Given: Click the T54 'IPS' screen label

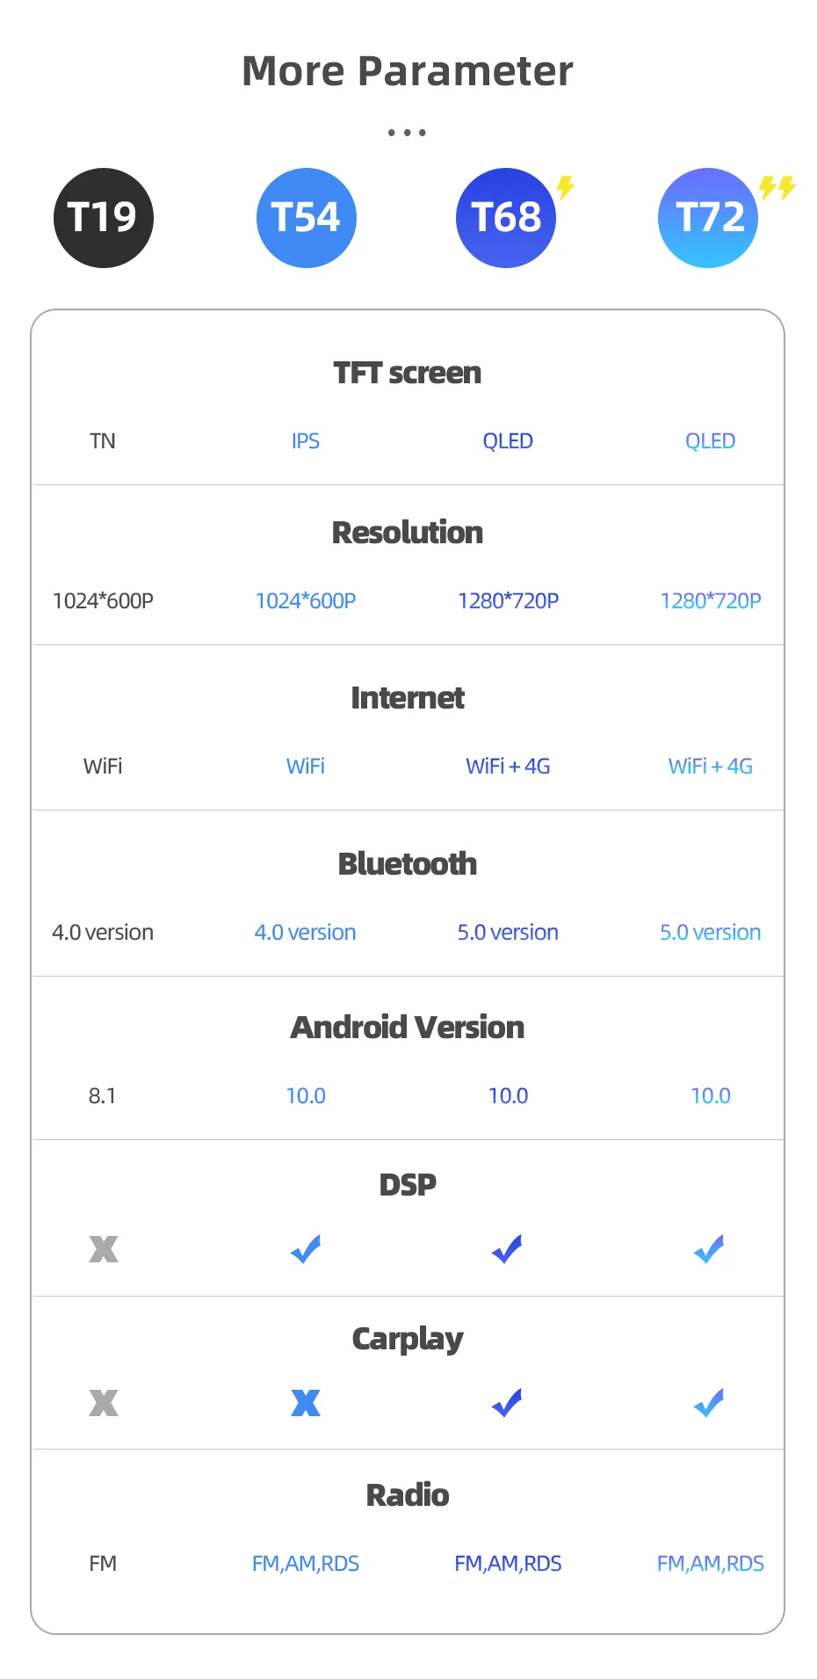Looking at the screenshot, I should coord(306,441).
